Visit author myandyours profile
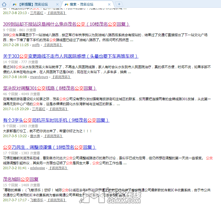The image size is (221, 207). click(39, 77)
